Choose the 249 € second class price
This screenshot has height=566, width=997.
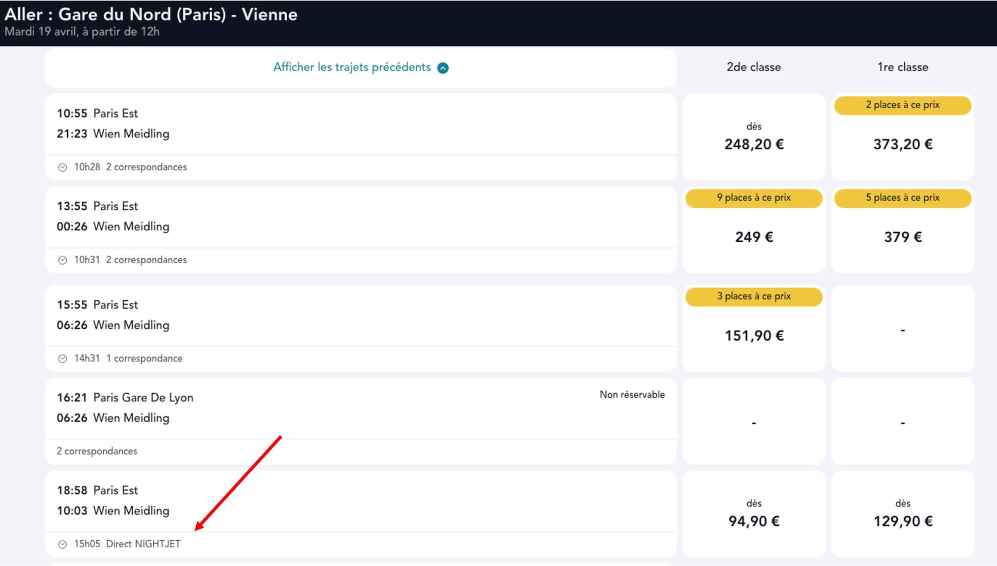(x=754, y=237)
